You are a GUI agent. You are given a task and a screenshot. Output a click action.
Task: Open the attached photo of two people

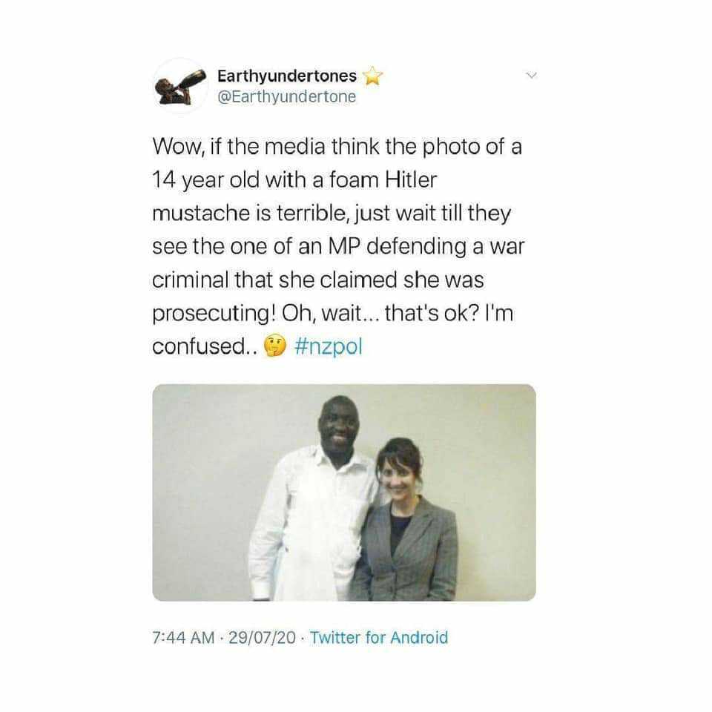(344, 492)
